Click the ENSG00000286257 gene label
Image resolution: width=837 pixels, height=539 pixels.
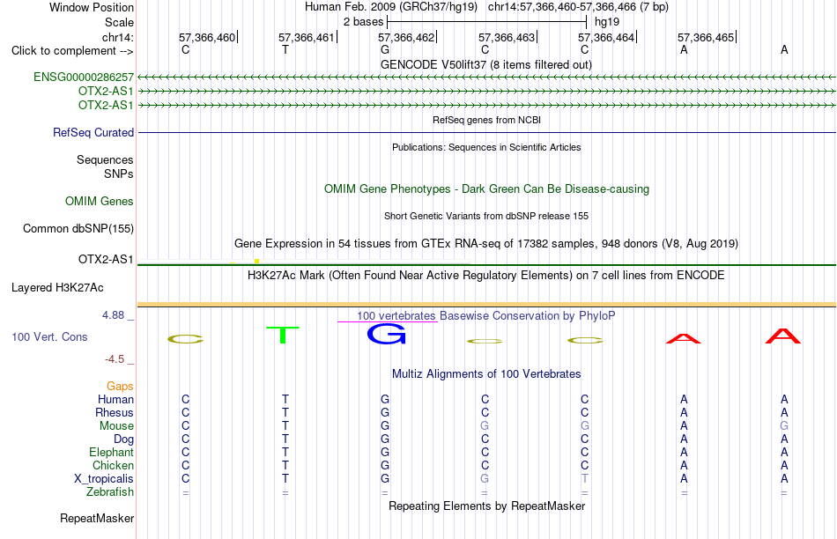pos(84,77)
